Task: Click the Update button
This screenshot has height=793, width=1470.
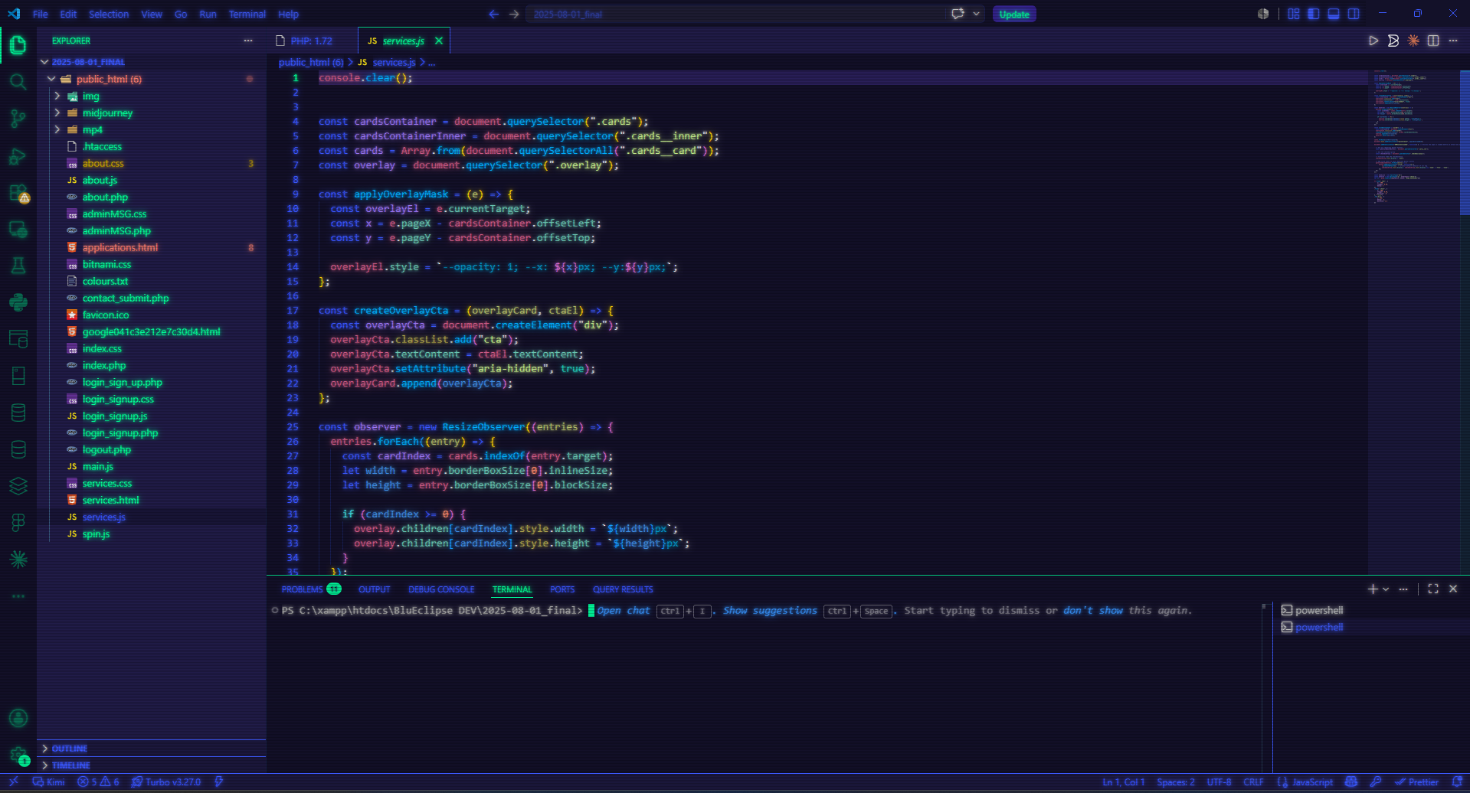Action: coord(1014,14)
